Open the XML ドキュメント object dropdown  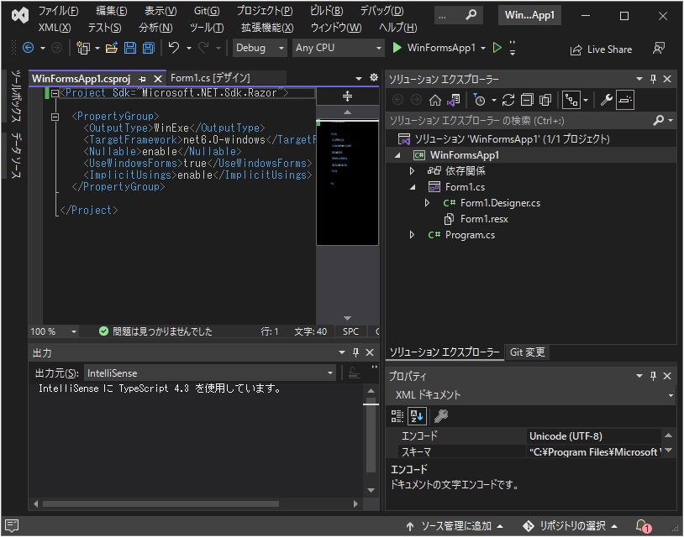pos(531,395)
